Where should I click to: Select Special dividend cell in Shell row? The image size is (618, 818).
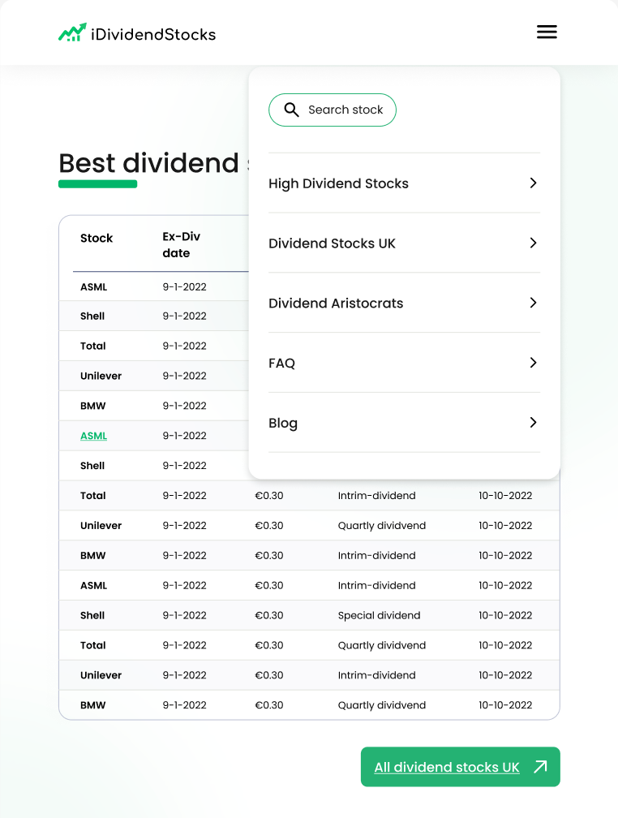379,615
